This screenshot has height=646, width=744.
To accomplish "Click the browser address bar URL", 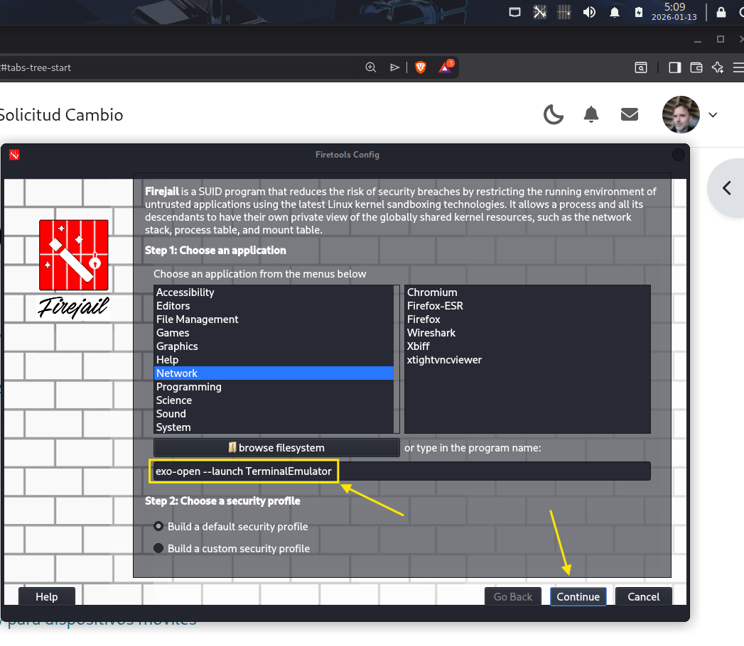I will coord(36,67).
